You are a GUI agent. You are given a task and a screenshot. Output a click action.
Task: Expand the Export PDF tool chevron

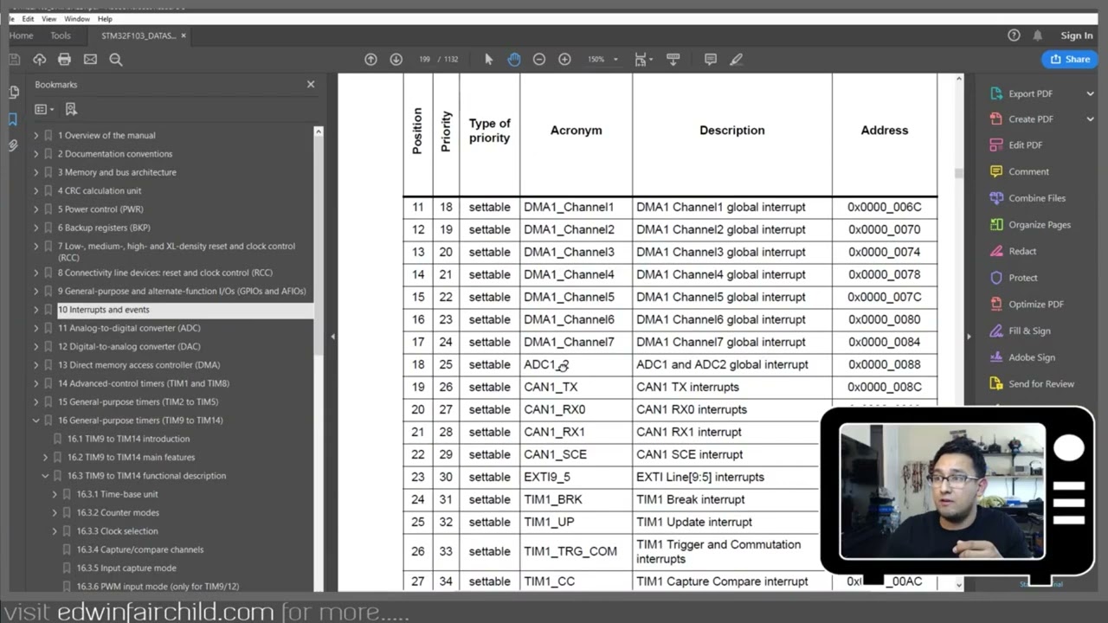1091,93
